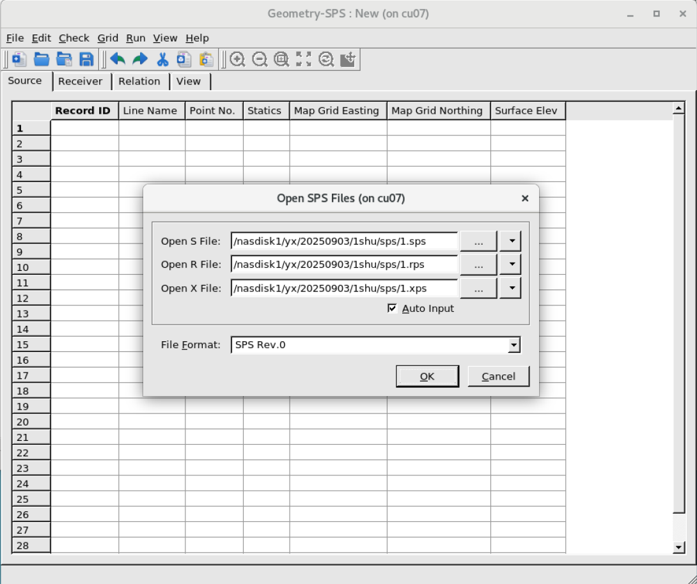Click Cancel in Open SPS Files dialog
Viewport: 697px width, 584px height.
(498, 376)
